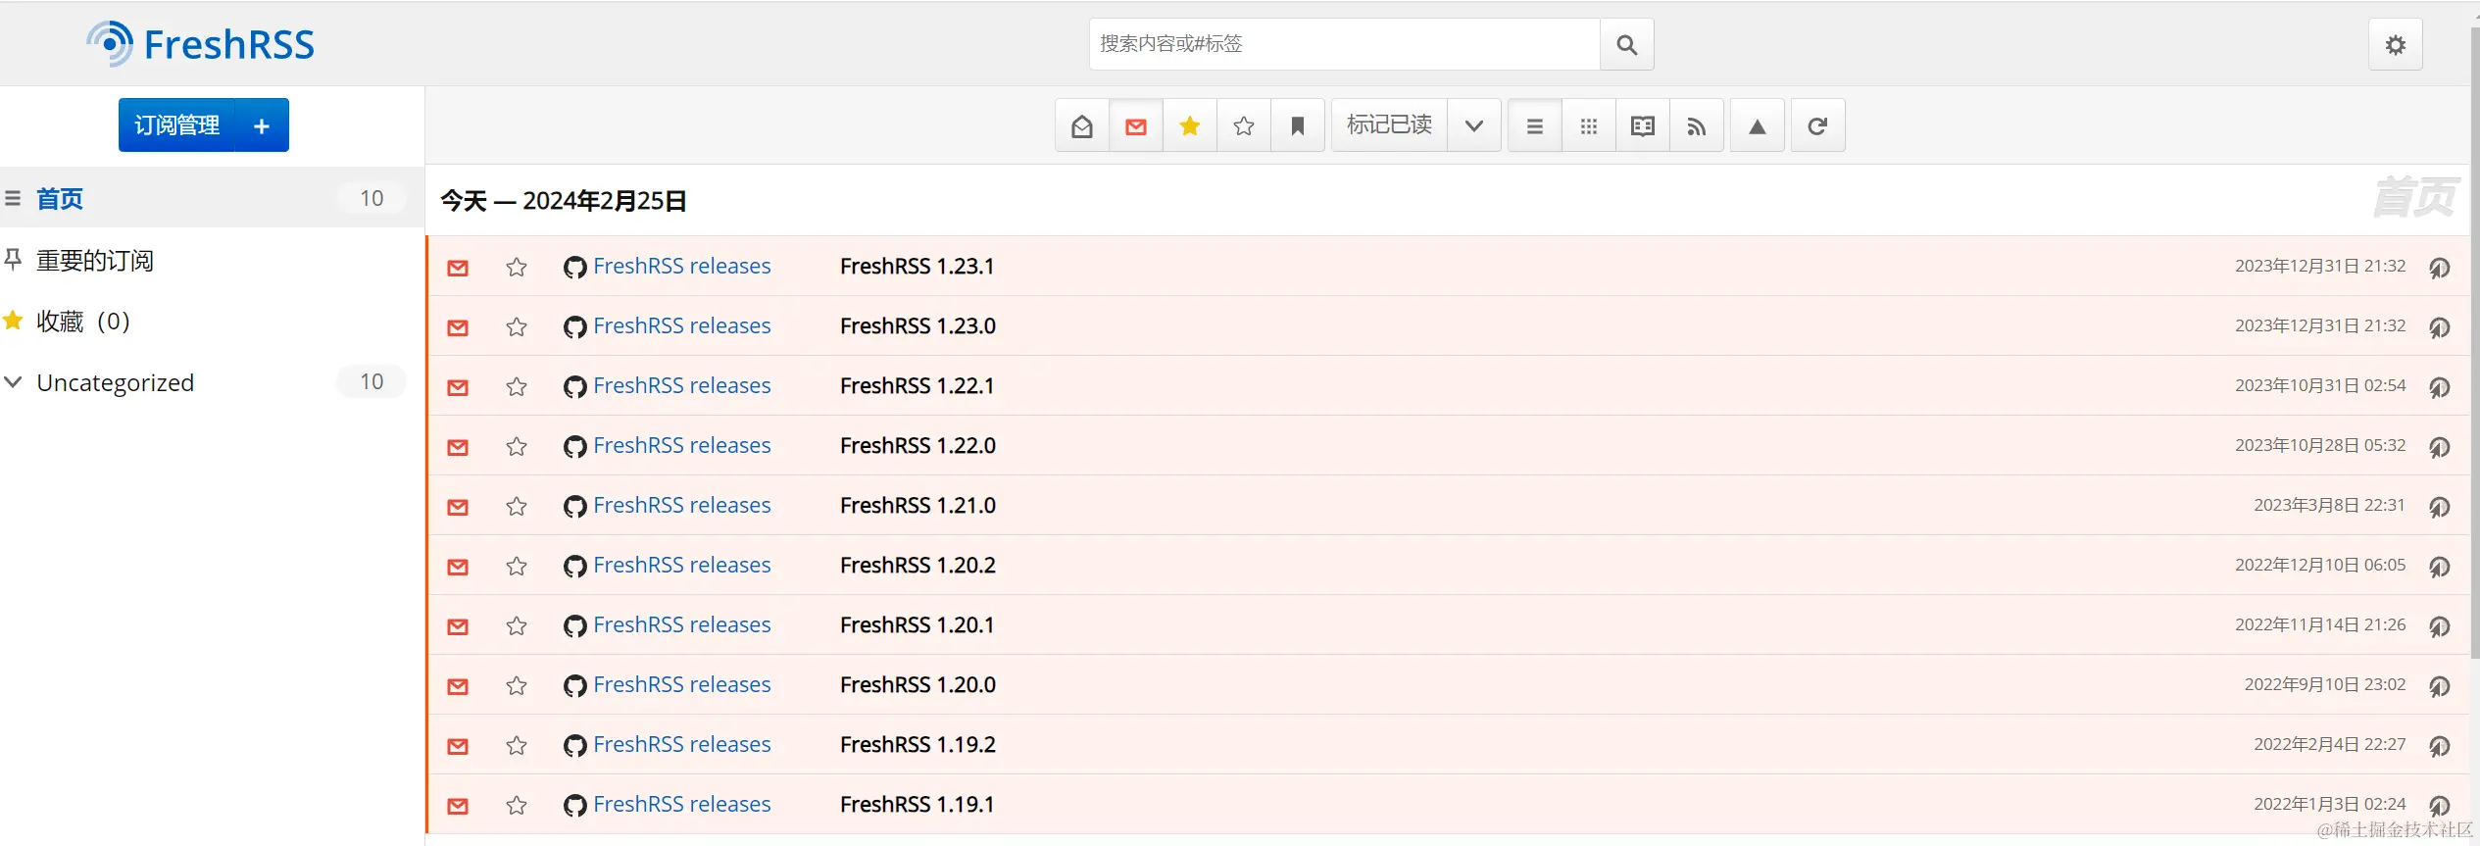Screen dimensions: 2480x846
Task: Open the settings gear menu
Action: pyautogui.click(x=2395, y=44)
